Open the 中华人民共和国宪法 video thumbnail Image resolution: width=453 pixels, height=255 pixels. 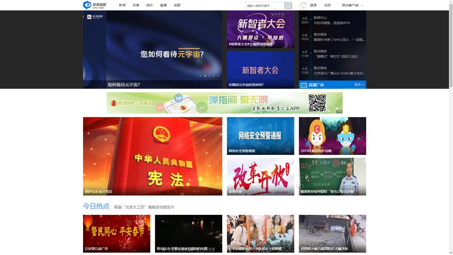152,156
